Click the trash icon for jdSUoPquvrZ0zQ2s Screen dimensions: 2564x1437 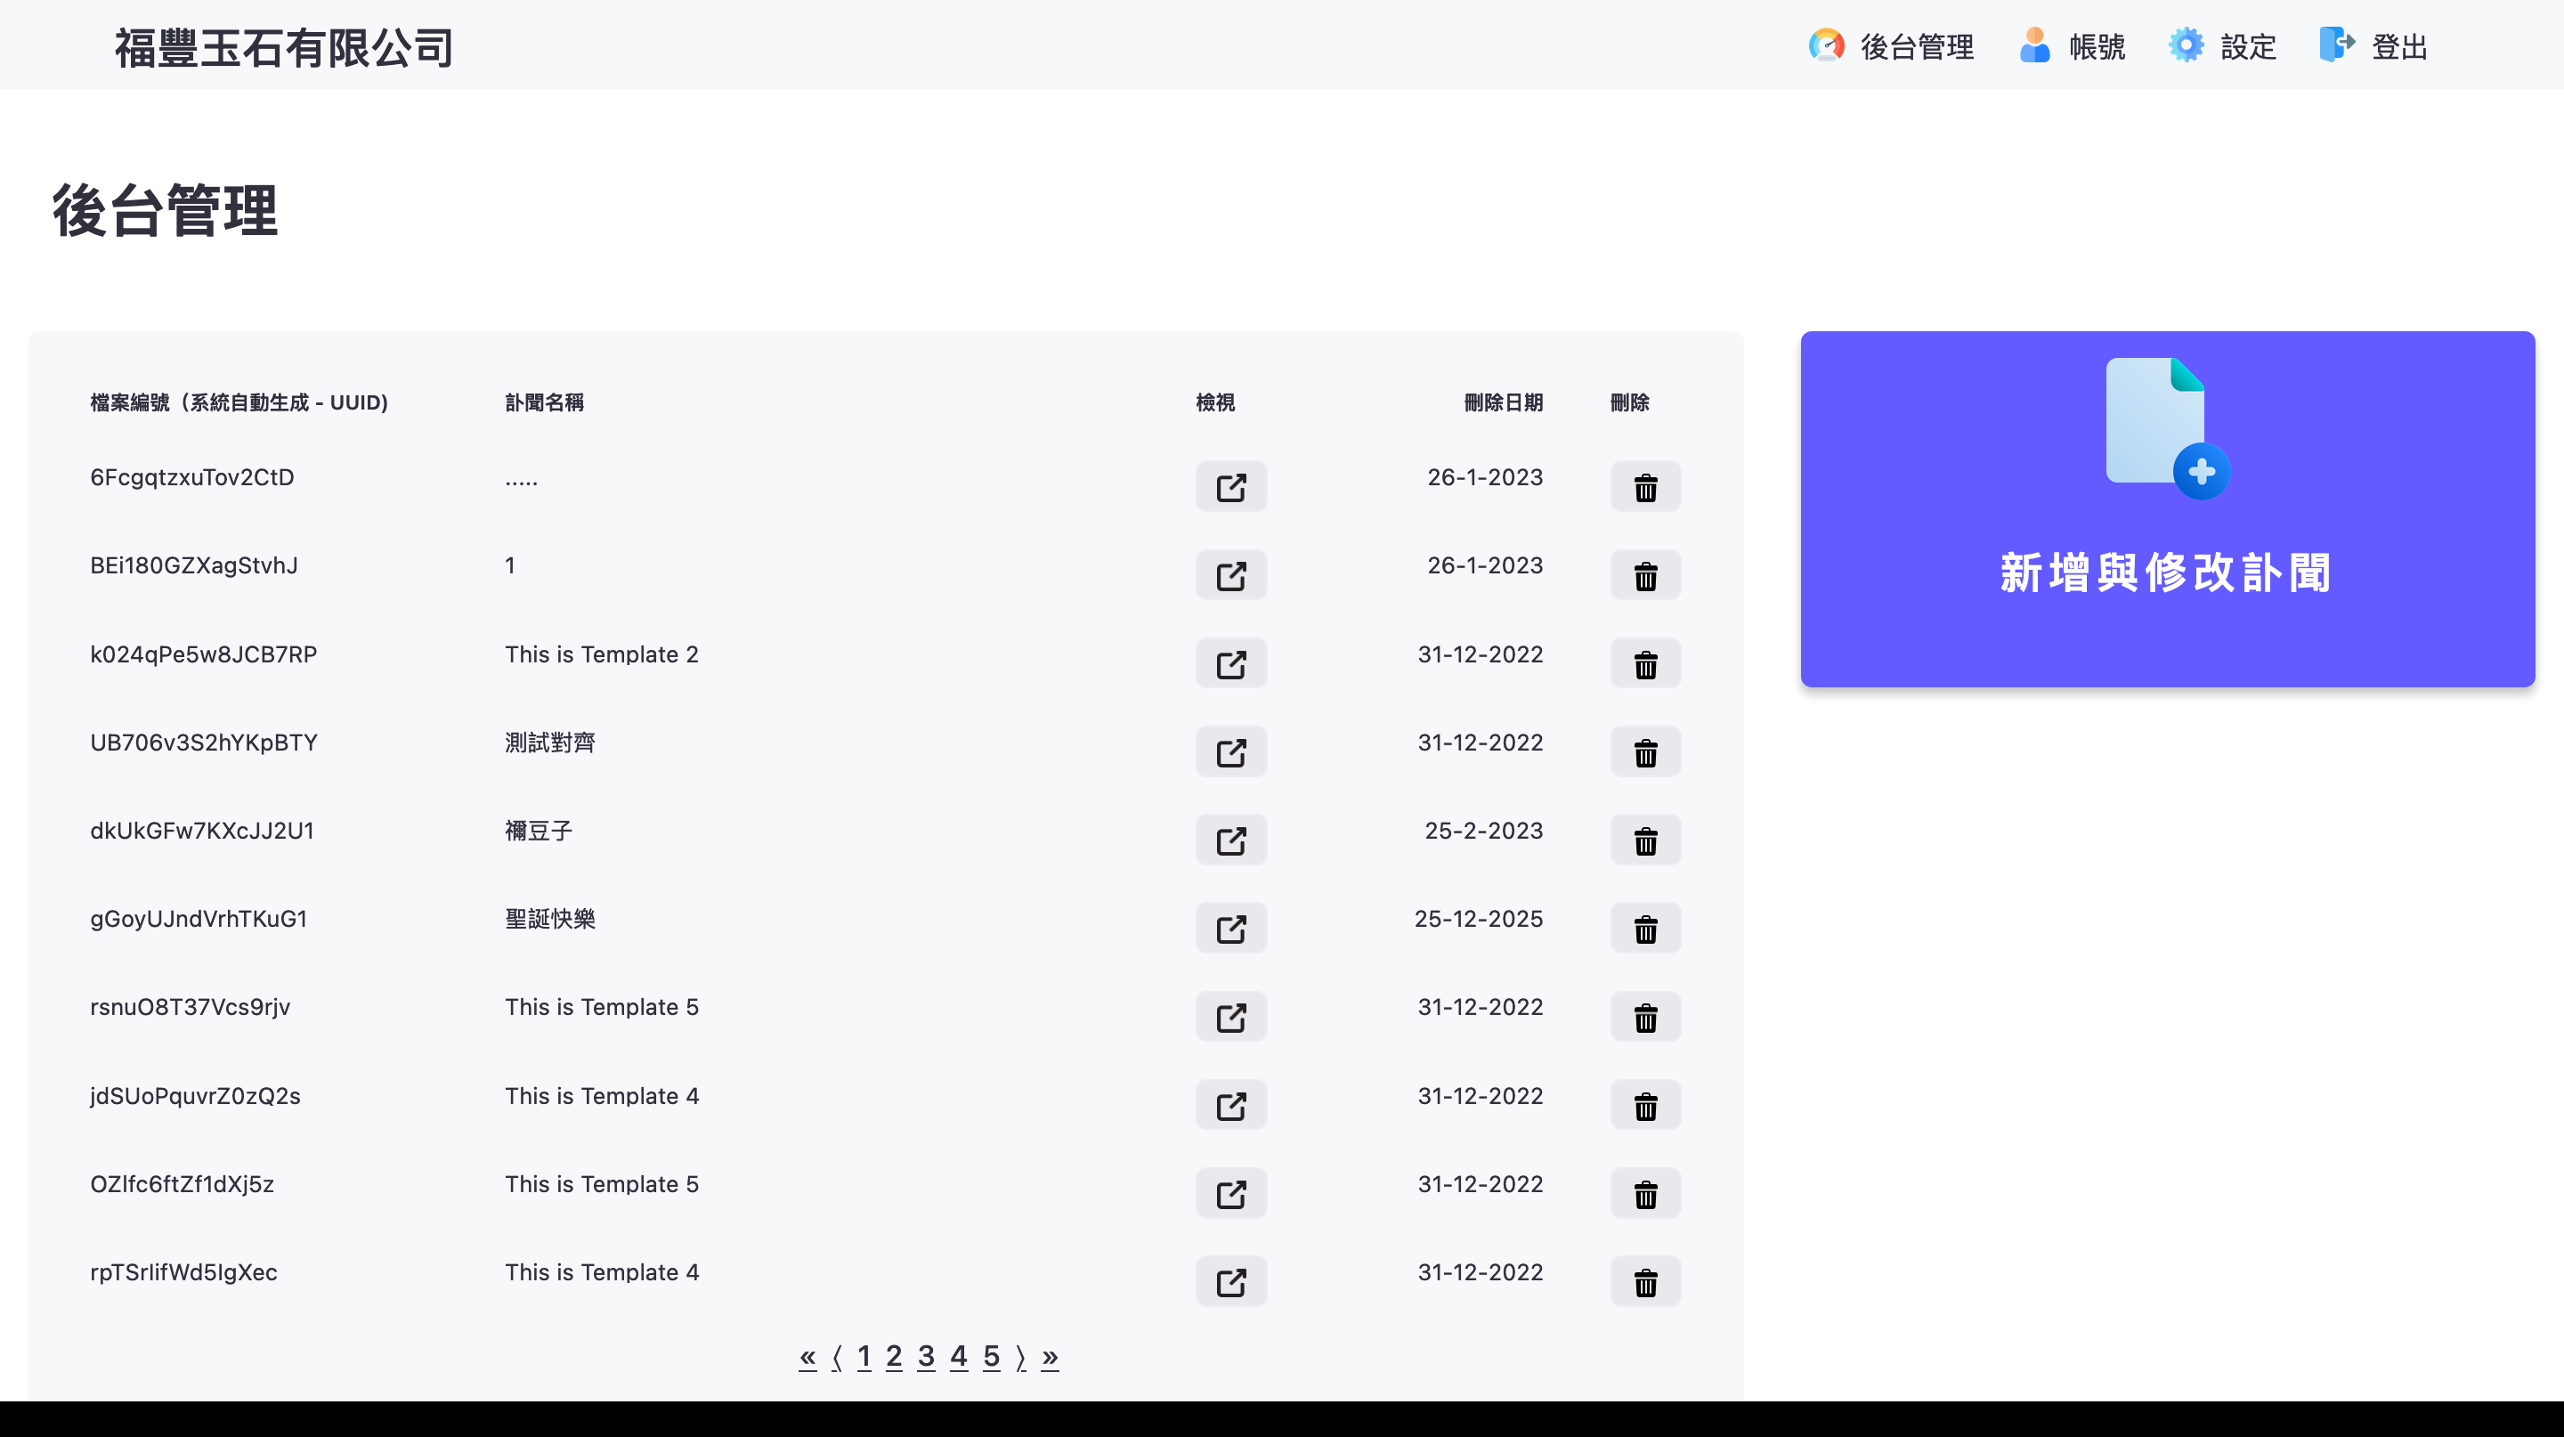(x=1645, y=1105)
